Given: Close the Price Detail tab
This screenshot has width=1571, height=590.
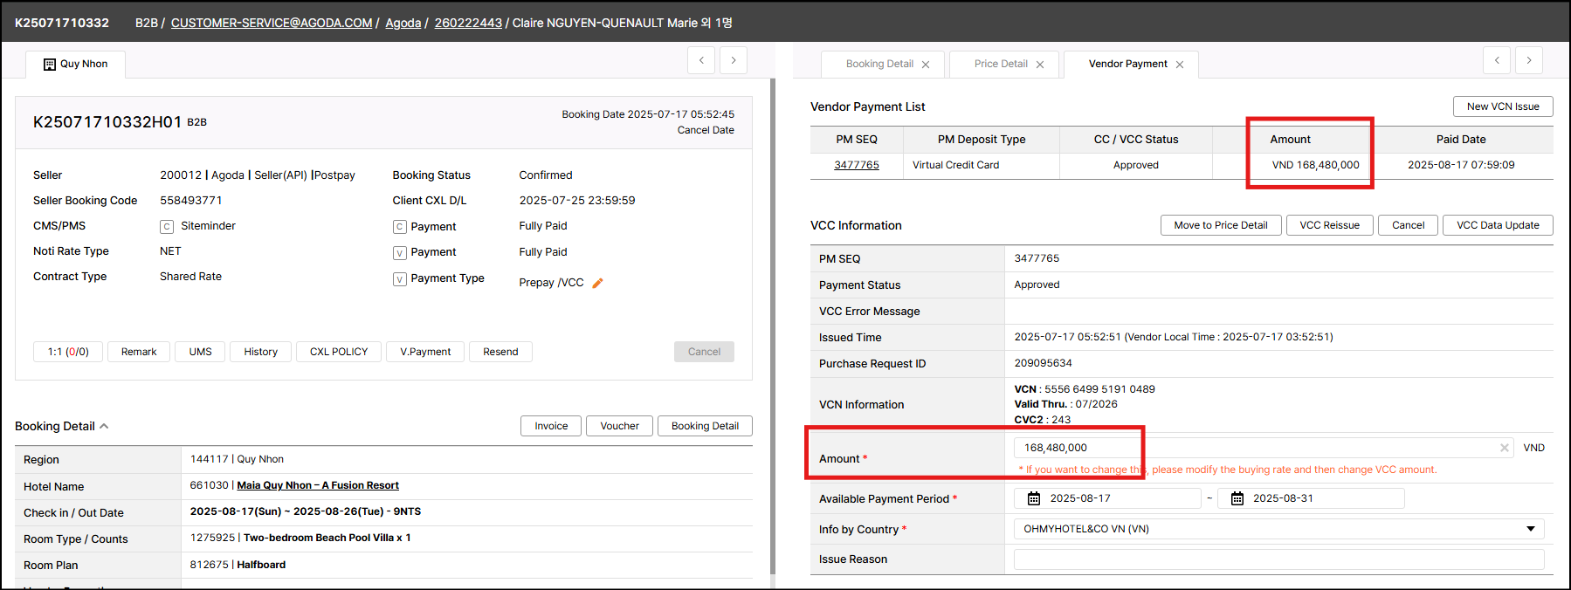Looking at the screenshot, I should [x=1040, y=65].
